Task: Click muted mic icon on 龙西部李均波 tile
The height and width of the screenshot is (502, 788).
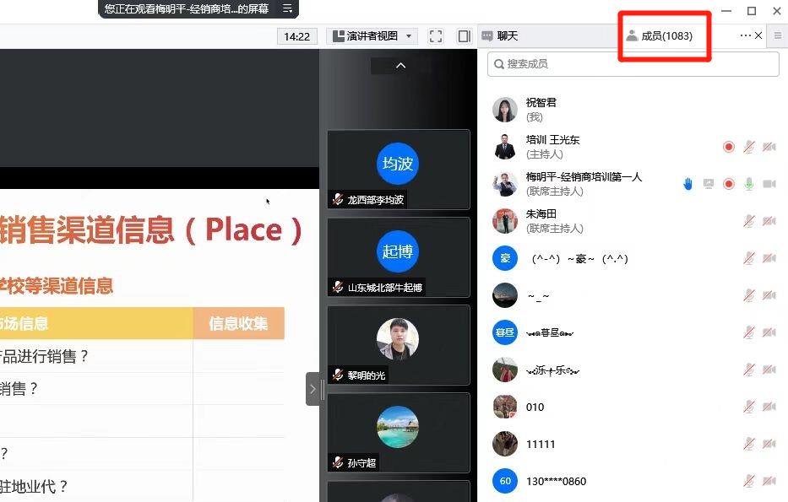Action: pyautogui.click(x=338, y=199)
